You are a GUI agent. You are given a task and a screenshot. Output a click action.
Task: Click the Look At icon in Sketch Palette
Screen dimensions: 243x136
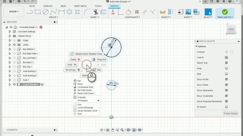point(226,57)
